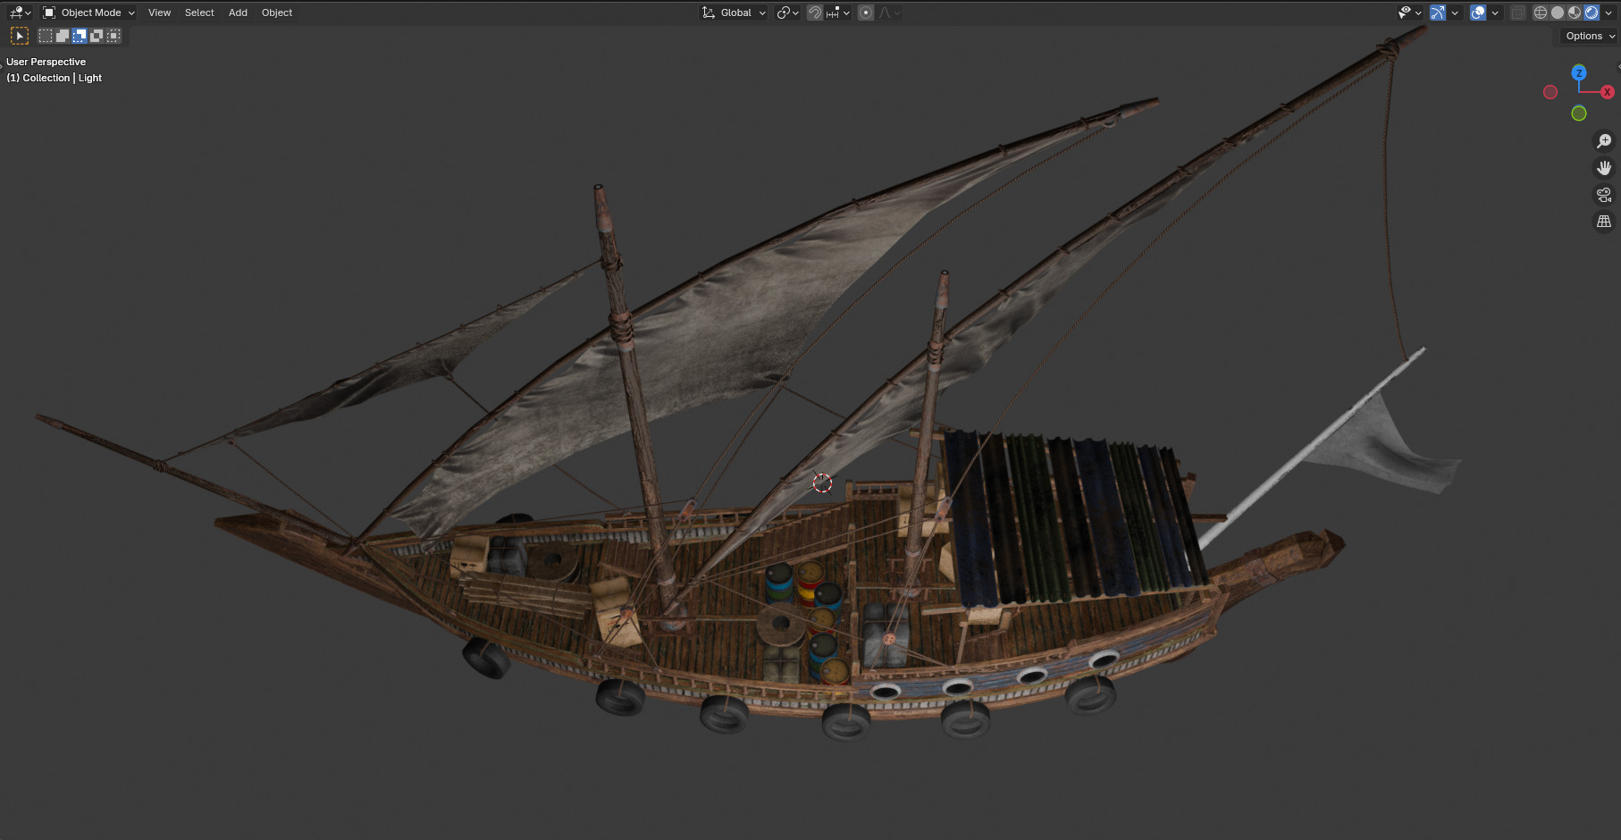Open the Object Mode dropdown
The height and width of the screenshot is (840, 1621).
[x=88, y=13]
